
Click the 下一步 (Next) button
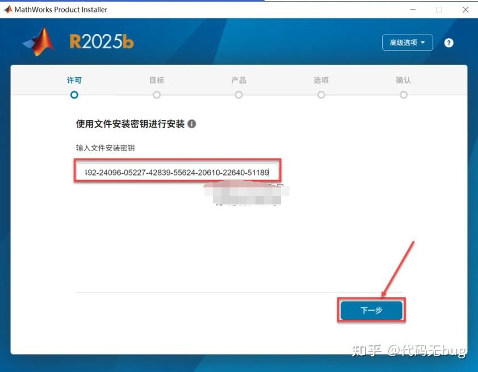(371, 310)
